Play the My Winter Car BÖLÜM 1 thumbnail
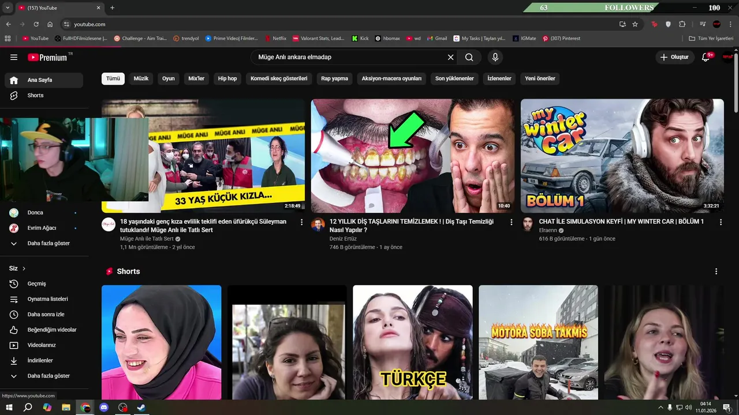The image size is (739, 415). [x=622, y=156]
